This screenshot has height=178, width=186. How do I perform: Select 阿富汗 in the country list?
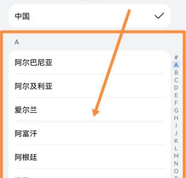click(x=89, y=133)
